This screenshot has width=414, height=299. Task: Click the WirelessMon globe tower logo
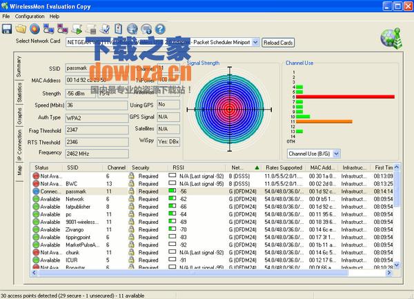click(391, 39)
